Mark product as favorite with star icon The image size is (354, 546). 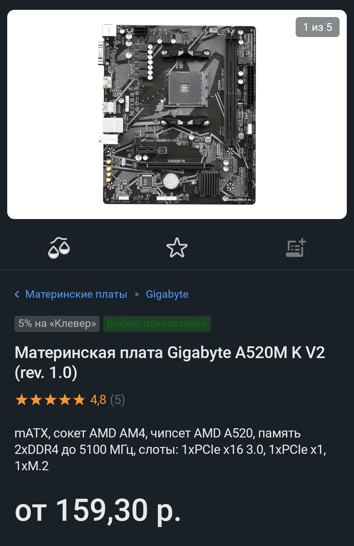pyautogui.click(x=177, y=248)
